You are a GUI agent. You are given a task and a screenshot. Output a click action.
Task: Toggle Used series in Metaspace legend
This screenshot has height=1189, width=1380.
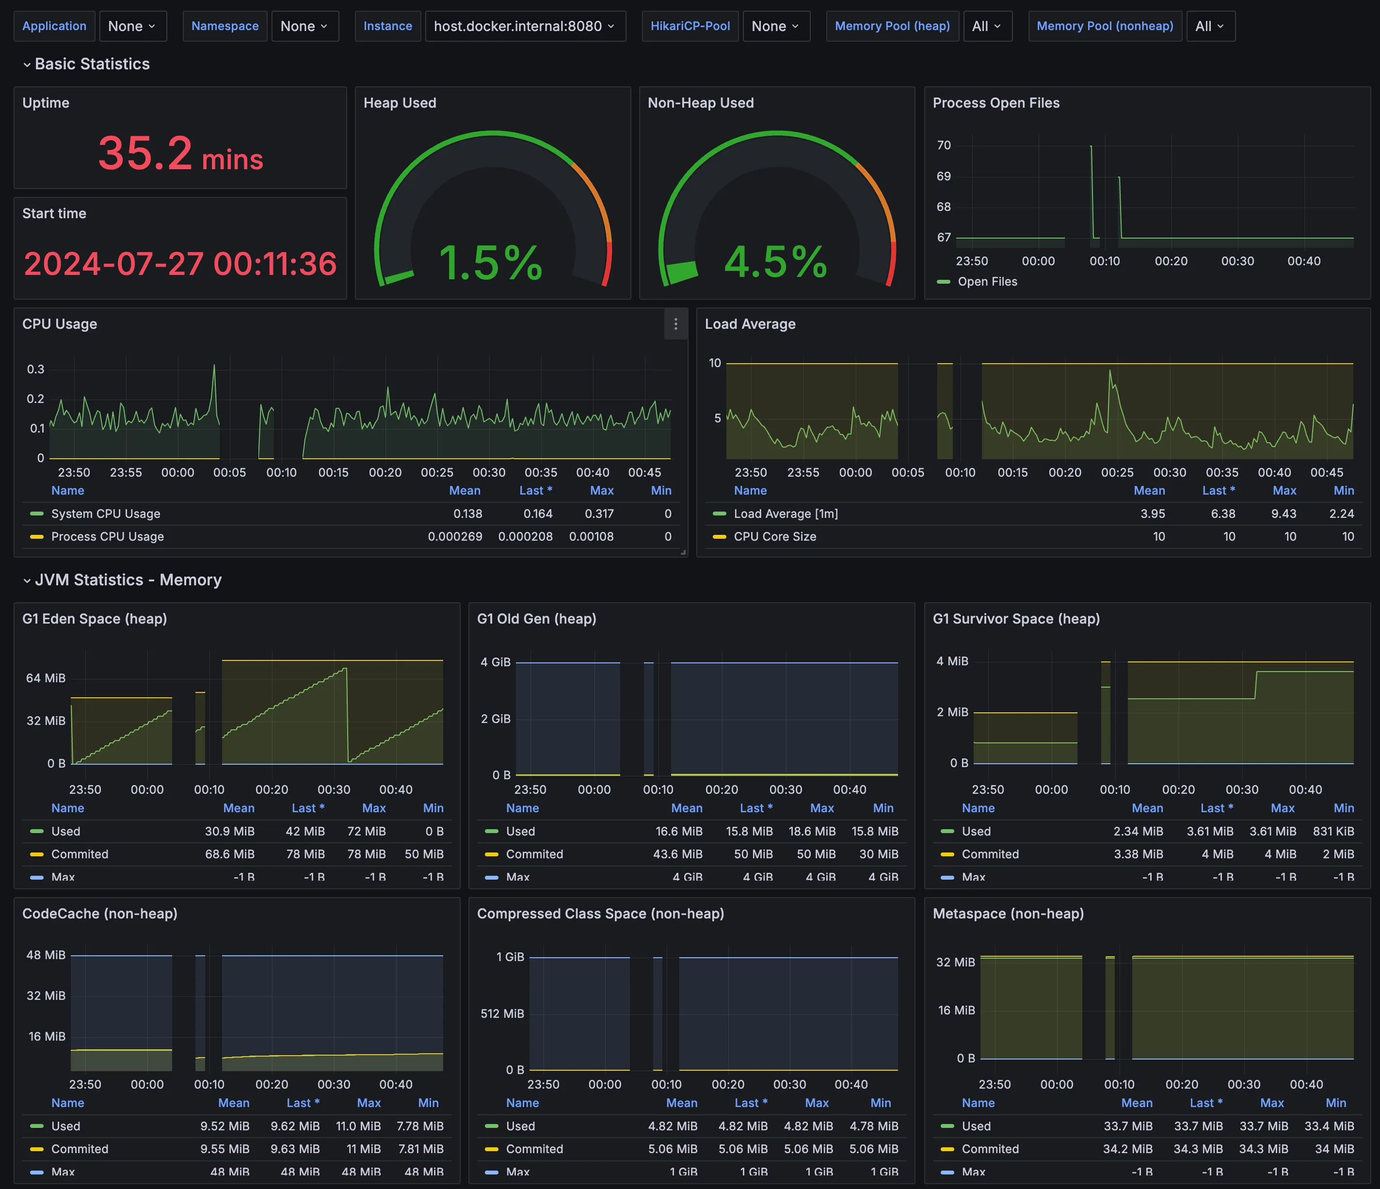976,1126
